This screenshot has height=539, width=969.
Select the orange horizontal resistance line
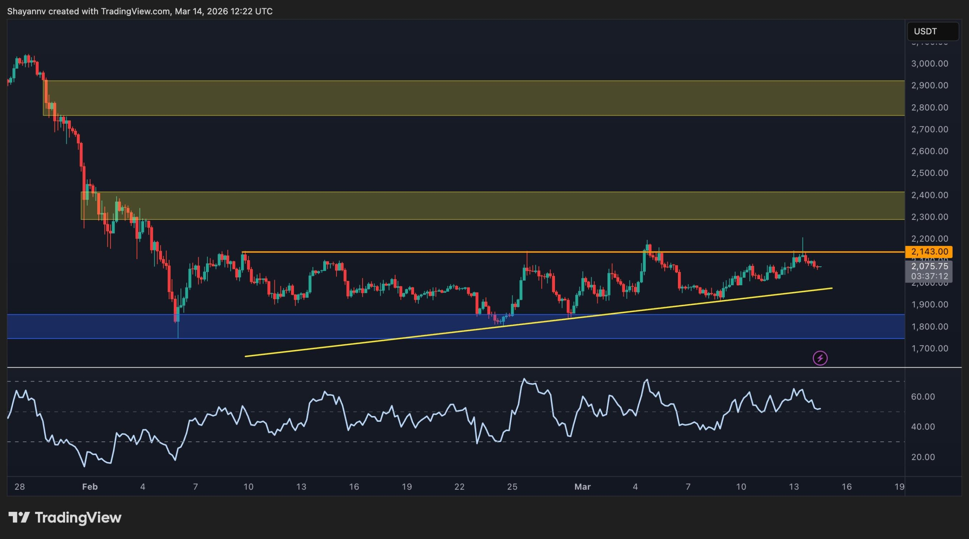tap(416, 252)
